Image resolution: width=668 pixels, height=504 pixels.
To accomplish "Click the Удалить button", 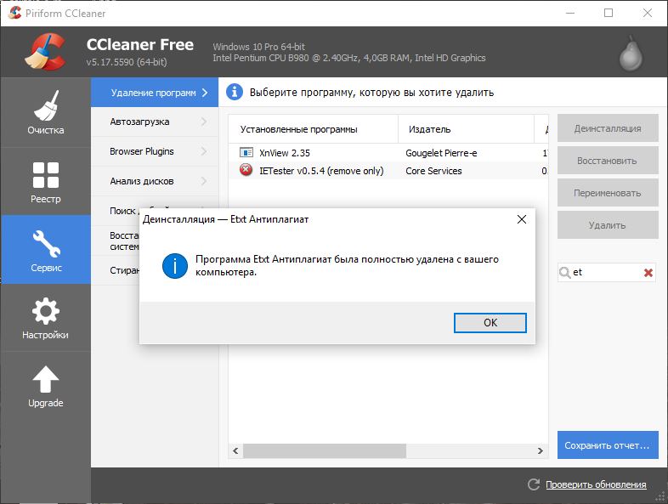I will pos(608,225).
